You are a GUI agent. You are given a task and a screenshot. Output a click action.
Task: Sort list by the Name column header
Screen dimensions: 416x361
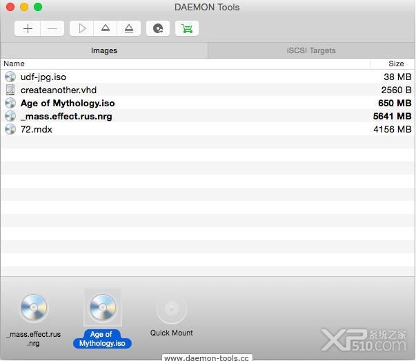14,64
